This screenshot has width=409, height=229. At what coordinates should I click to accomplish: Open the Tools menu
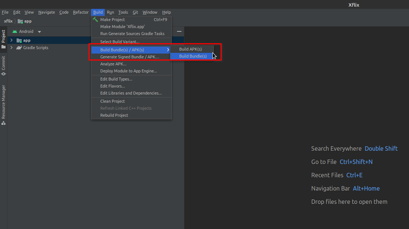click(x=123, y=12)
